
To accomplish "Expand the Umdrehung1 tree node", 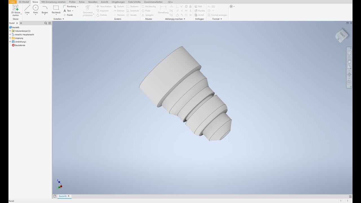I will [x=10, y=42].
